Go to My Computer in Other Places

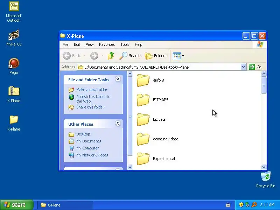pos(87,148)
